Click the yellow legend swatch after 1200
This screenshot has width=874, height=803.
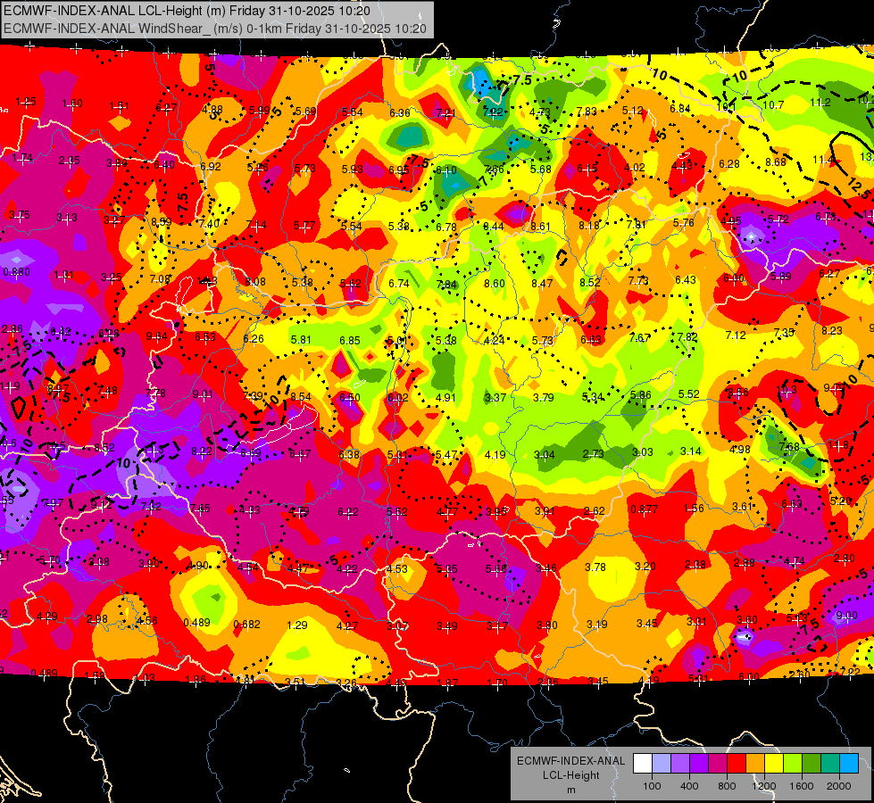point(774,764)
